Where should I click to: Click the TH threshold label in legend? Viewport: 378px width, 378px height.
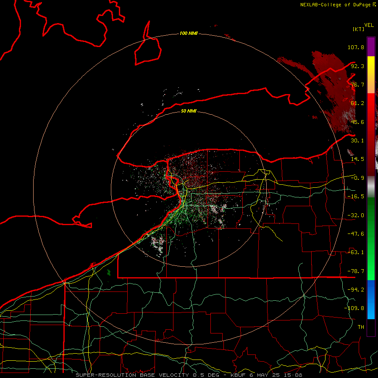[x=361, y=327]
